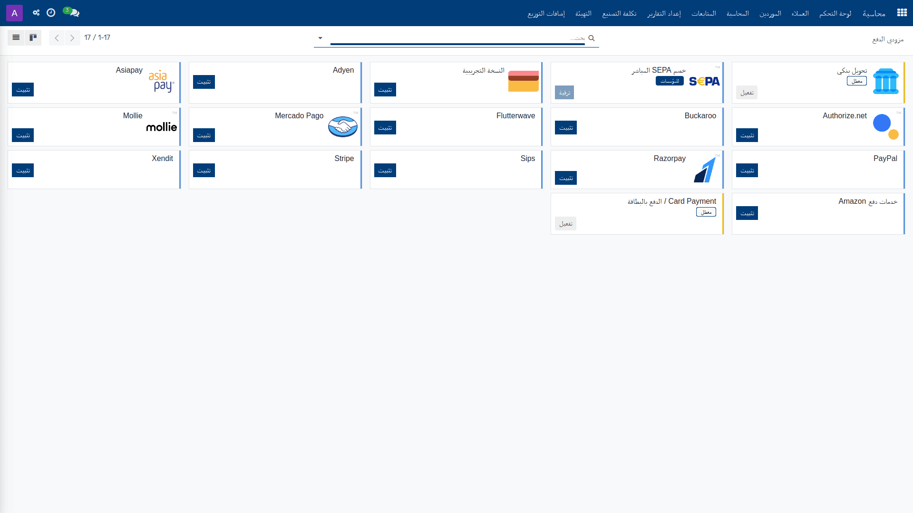The height and width of the screenshot is (513, 913).
Task: Open the debug settings gears icon
Action: click(36, 13)
